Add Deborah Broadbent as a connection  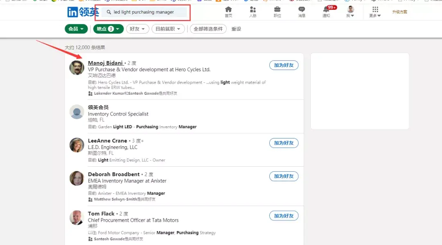[284, 176]
